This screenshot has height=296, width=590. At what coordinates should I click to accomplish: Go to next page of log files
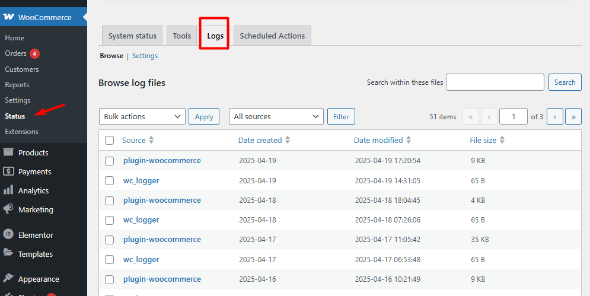click(x=554, y=116)
